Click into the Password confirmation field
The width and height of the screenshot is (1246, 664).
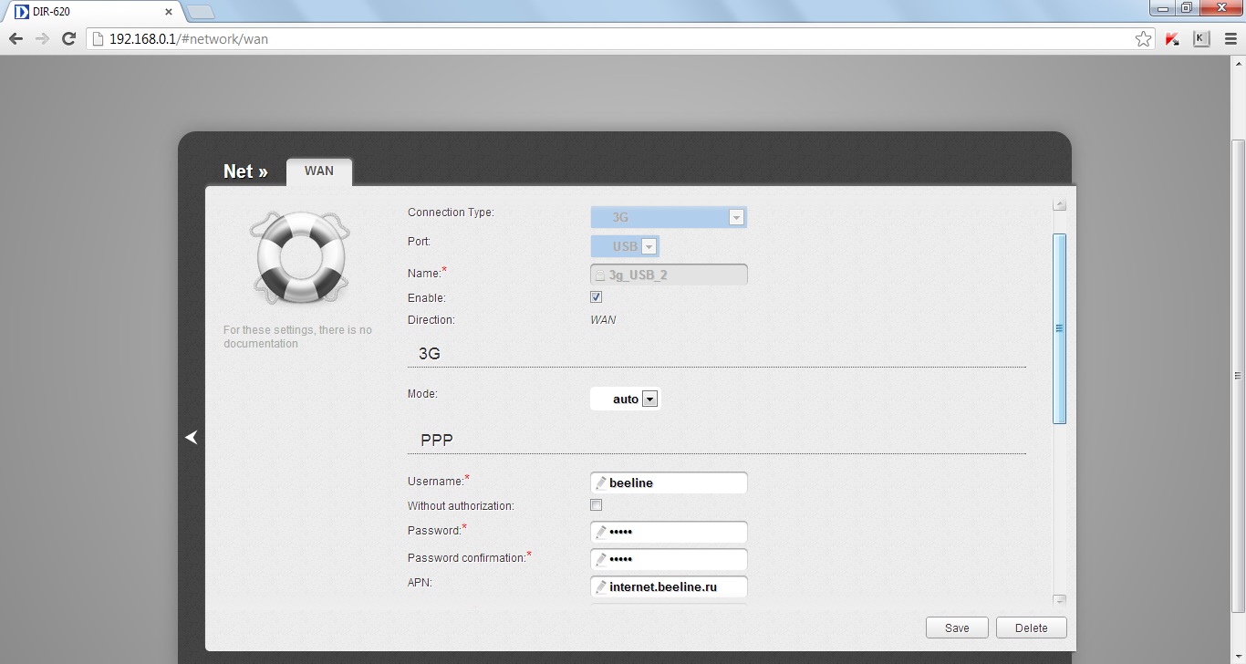(x=669, y=559)
